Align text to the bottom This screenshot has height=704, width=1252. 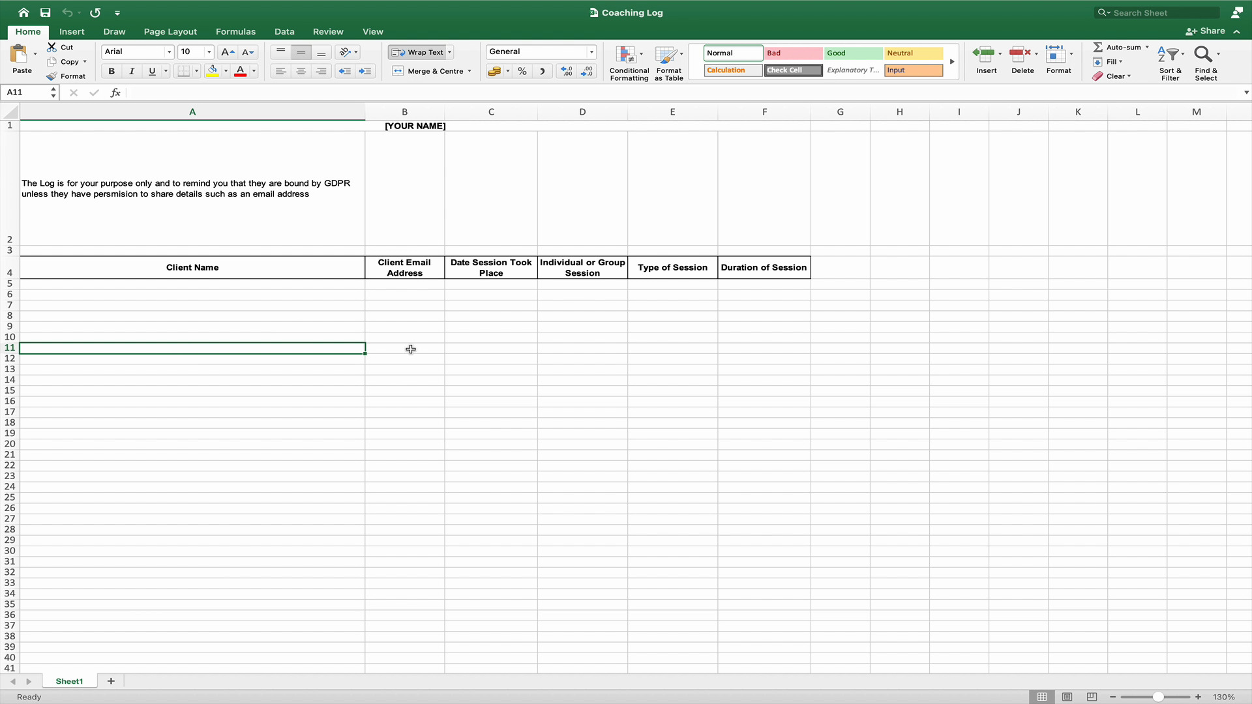click(321, 52)
